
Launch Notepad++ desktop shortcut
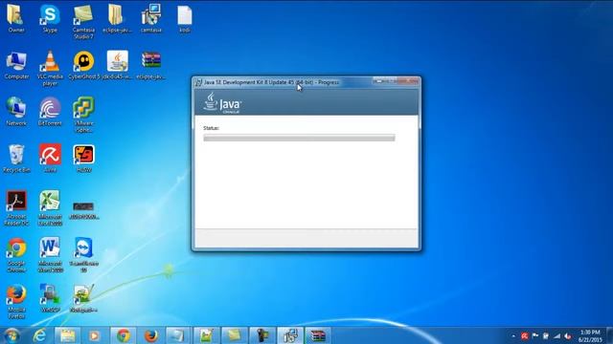point(83,299)
